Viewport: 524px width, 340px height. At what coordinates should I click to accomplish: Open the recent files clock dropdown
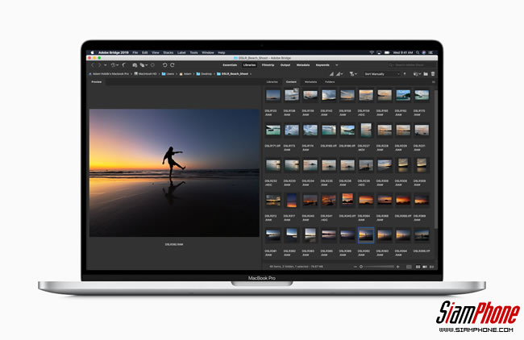pos(114,65)
